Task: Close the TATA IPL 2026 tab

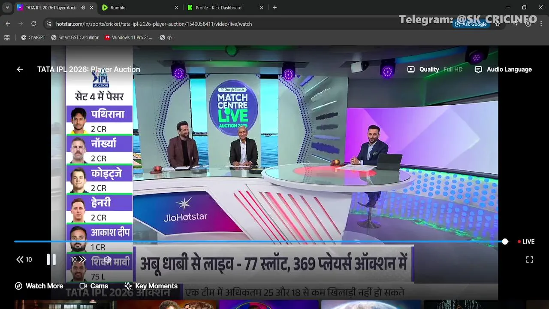Action: click(91, 8)
